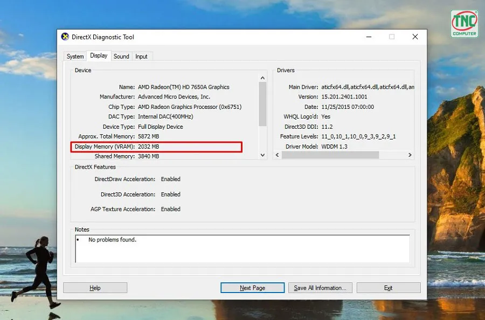485x320 pixels.
Task: Click AGP Texture Acceleration "Enabled" value
Action: click(x=170, y=209)
